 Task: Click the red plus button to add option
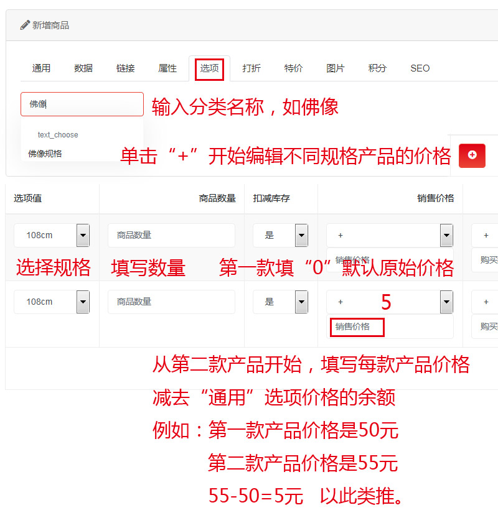(x=471, y=155)
